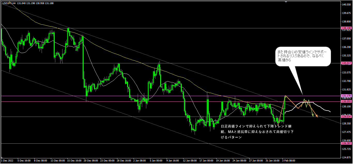This screenshot has height=164, width=353.
Task: Click the 134.517 price level label
Action: point(346,63)
